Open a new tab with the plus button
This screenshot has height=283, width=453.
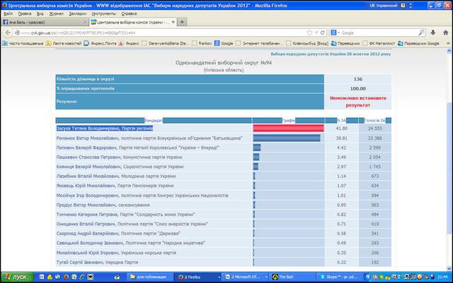pos(181,23)
